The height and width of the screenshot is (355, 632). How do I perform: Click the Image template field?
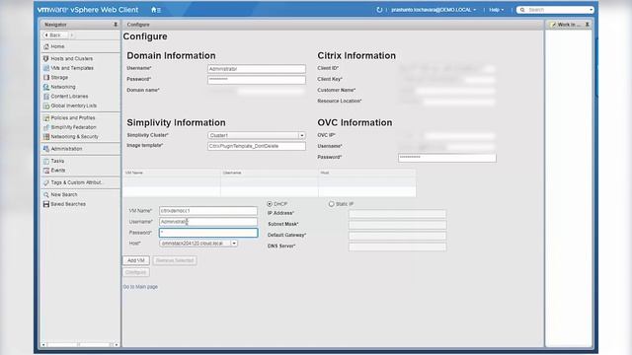[257, 146]
